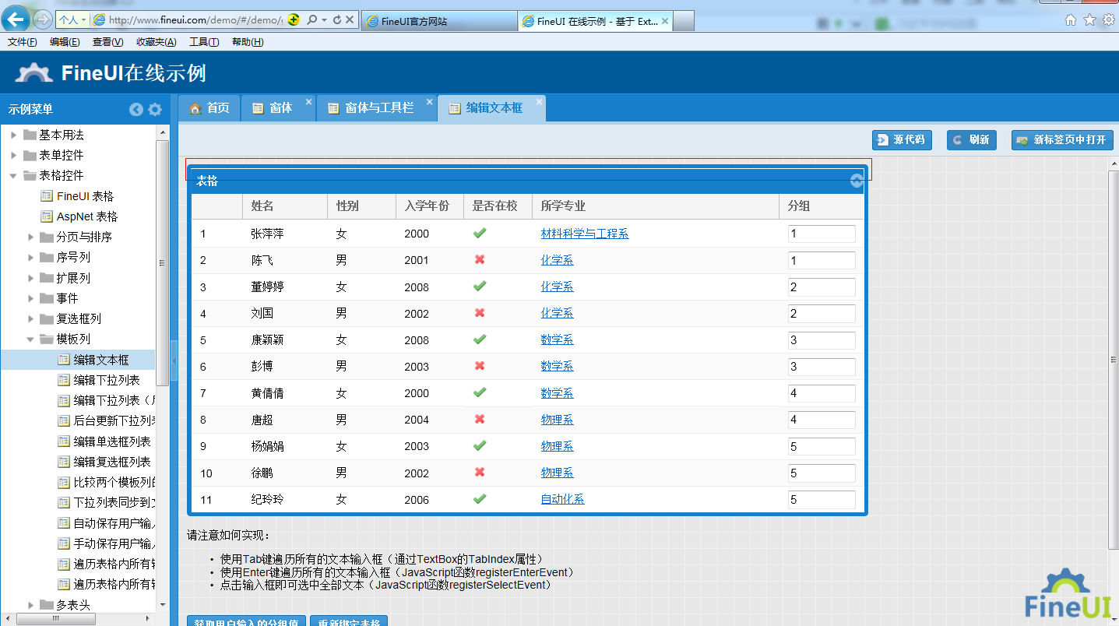
Task: Click the 分组 input in the 康颖颖 row
Action: tap(822, 340)
